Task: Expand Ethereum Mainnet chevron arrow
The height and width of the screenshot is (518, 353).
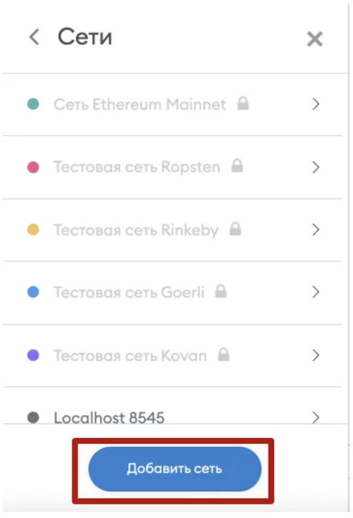Action: [x=316, y=104]
